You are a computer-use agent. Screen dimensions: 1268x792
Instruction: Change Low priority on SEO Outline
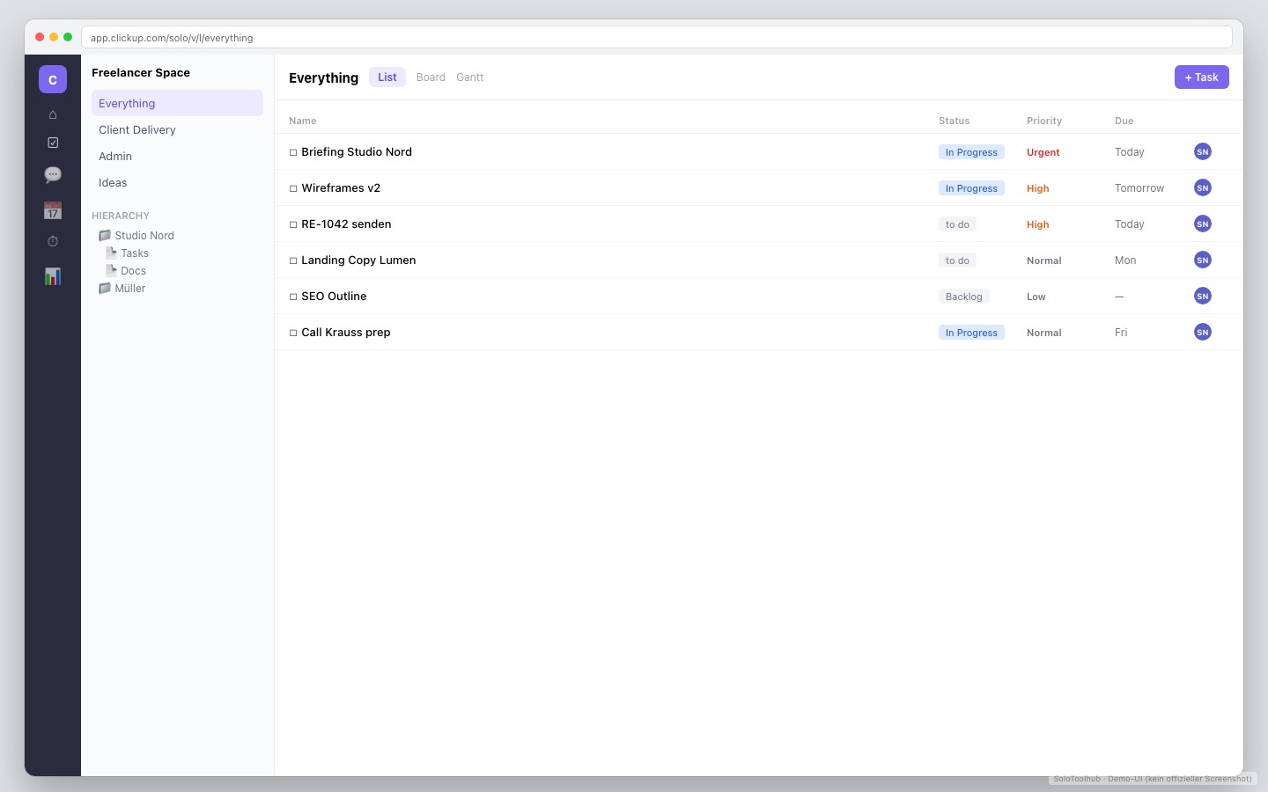click(1036, 297)
